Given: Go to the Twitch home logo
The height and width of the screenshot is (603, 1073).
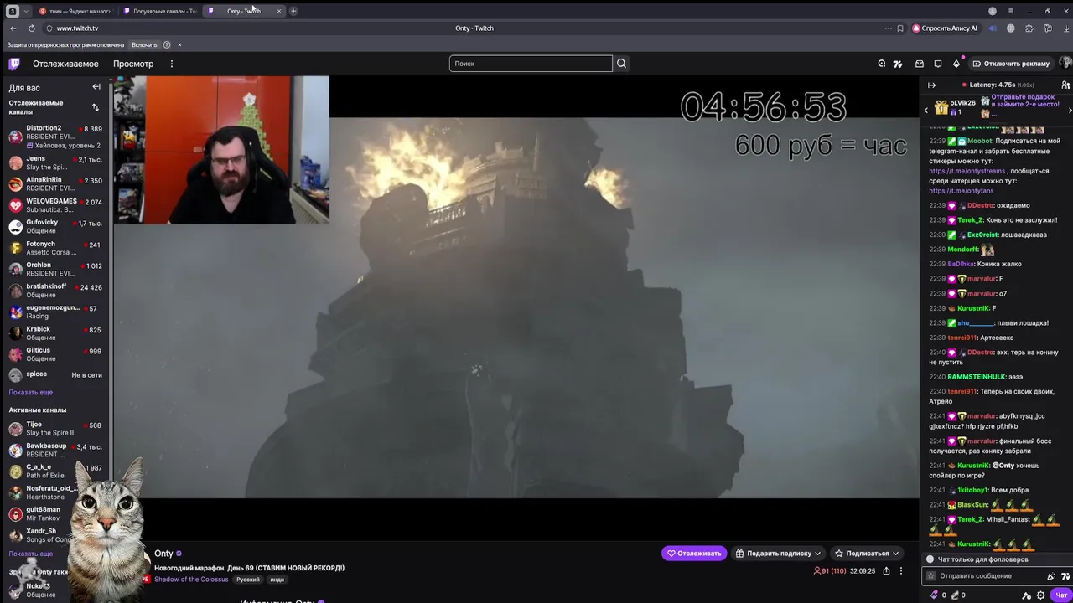Looking at the screenshot, I should [x=14, y=64].
